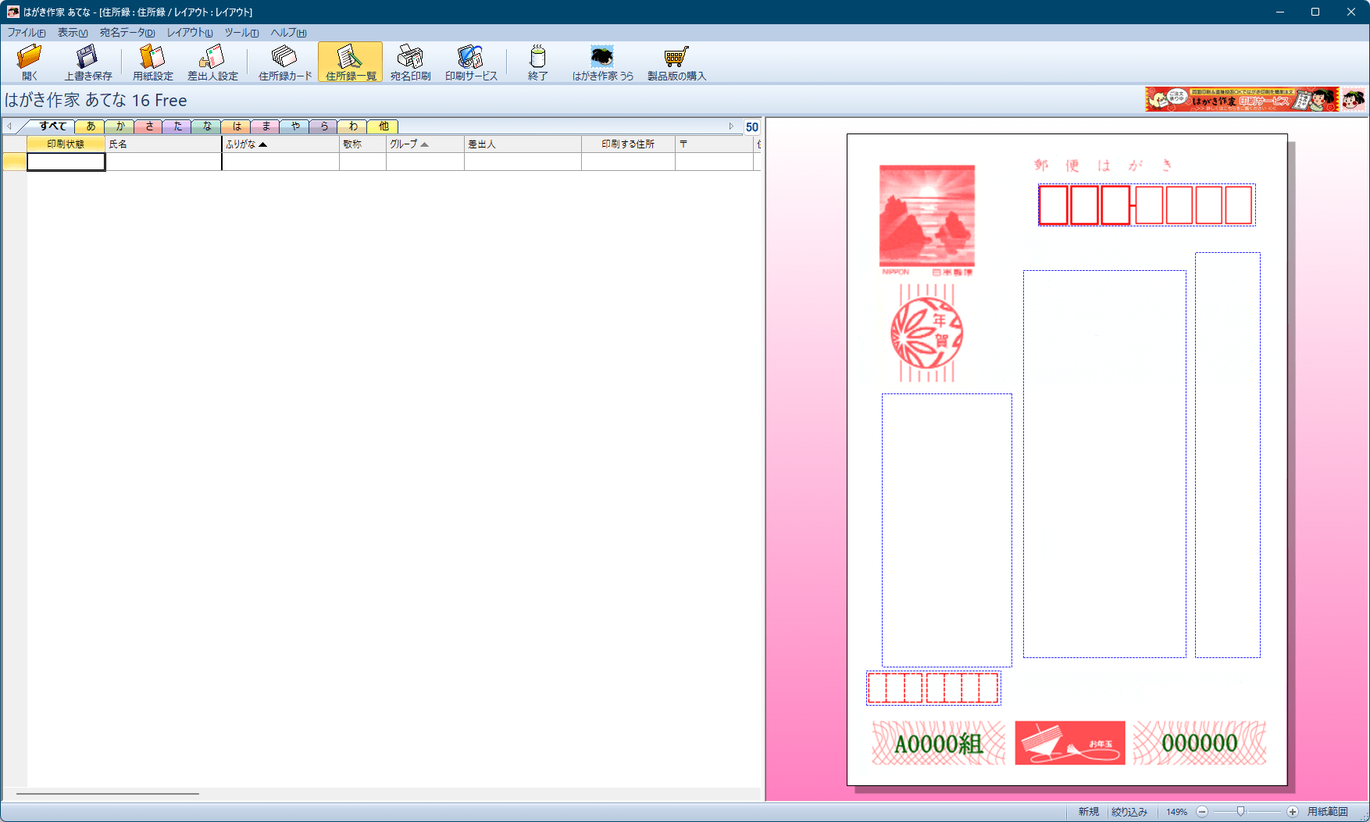Launch 宛名印刷 address printing
This screenshot has width=1370, height=822.
(410, 62)
